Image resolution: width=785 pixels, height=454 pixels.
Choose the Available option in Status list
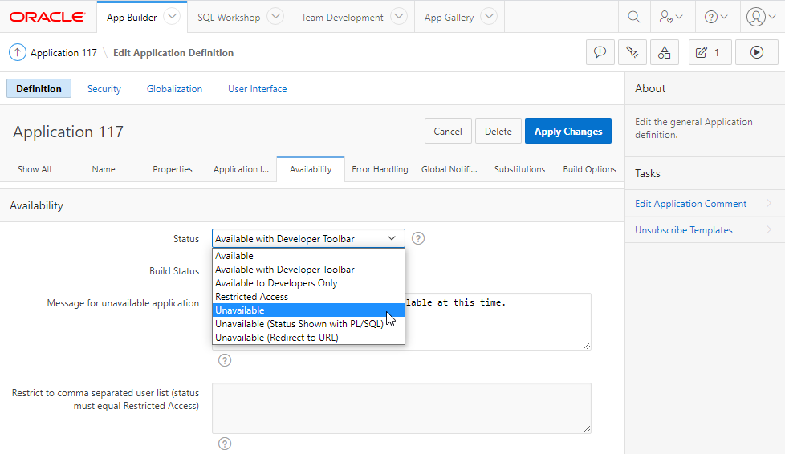pyautogui.click(x=308, y=256)
